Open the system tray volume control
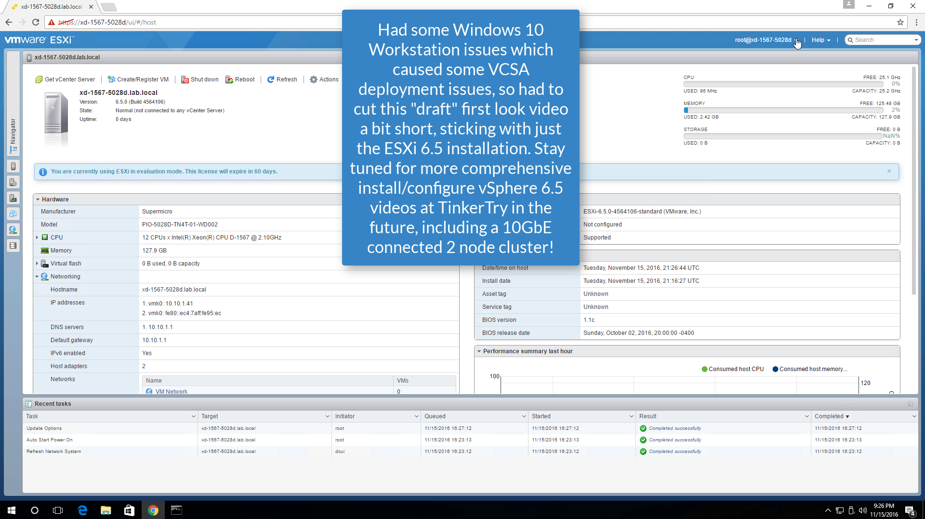This screenshot has width=925, height=519. pos(863,510)
